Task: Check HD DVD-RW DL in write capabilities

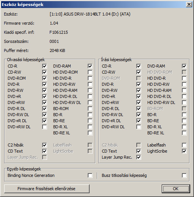Action: [184, 102]
